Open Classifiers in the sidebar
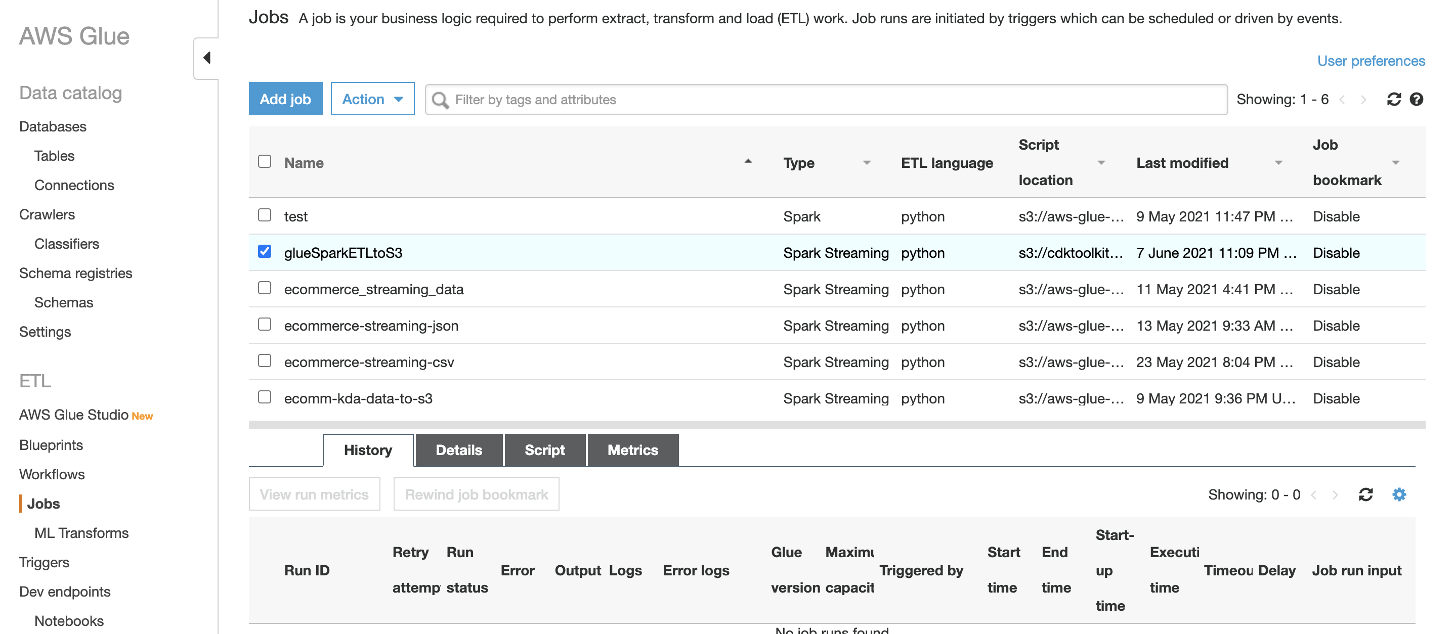 coord(67,244)
